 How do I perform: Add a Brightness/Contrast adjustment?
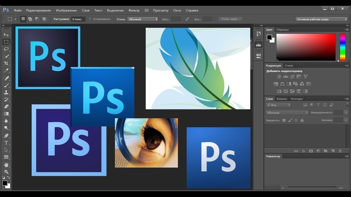[x=279, y=77]
